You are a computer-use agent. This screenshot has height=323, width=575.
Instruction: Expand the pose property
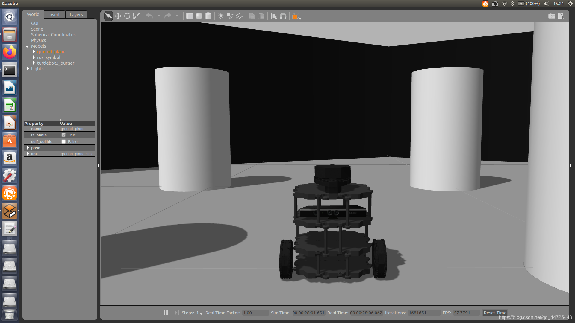click(28, 148)
